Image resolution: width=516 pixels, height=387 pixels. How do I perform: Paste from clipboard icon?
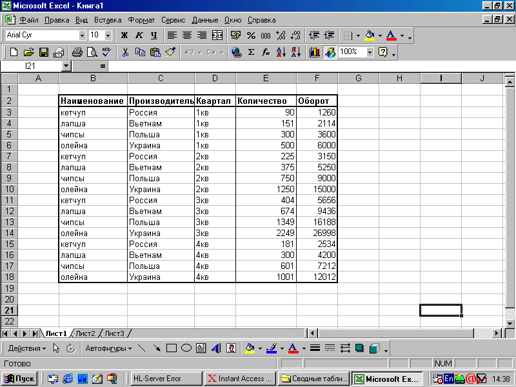pos(155,52)
